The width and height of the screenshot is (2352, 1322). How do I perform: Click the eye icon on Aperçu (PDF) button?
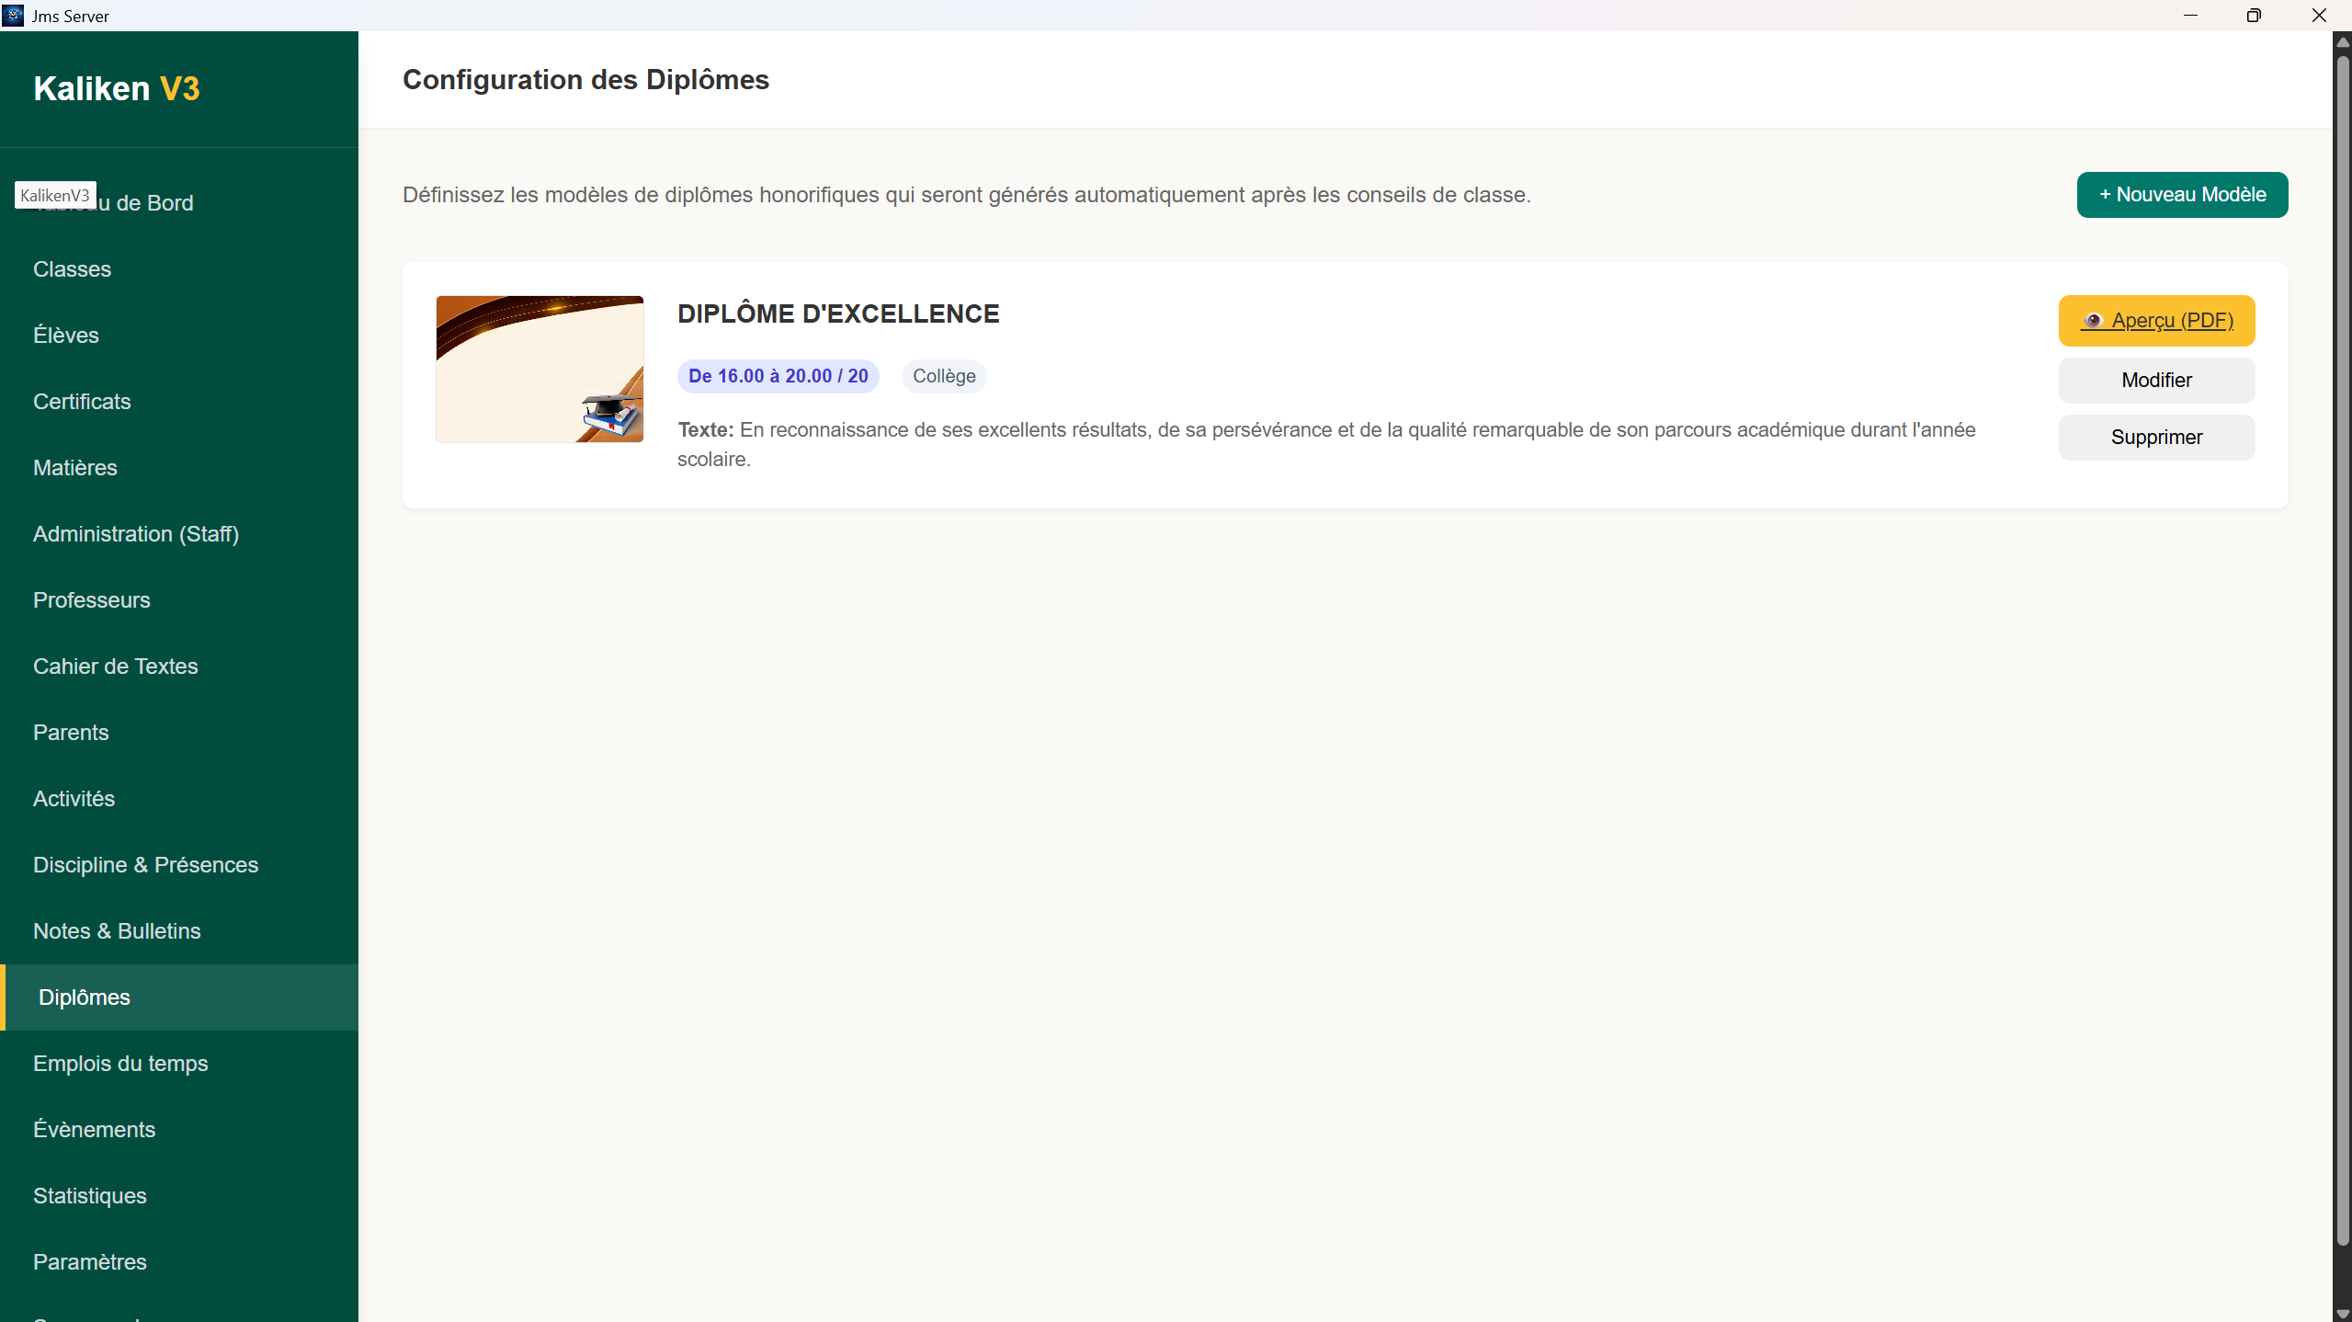(2093, 321)
